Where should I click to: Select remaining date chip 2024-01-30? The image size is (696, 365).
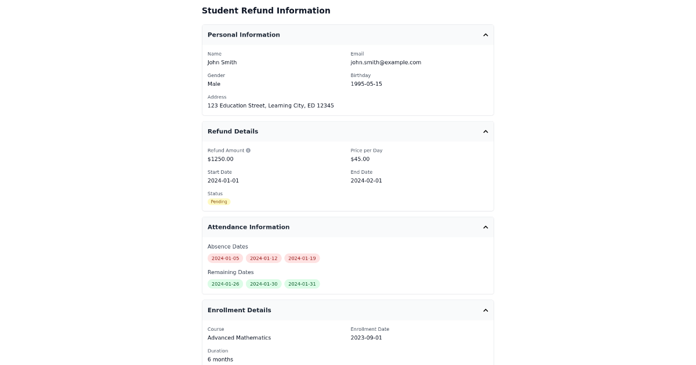(263, 284)
